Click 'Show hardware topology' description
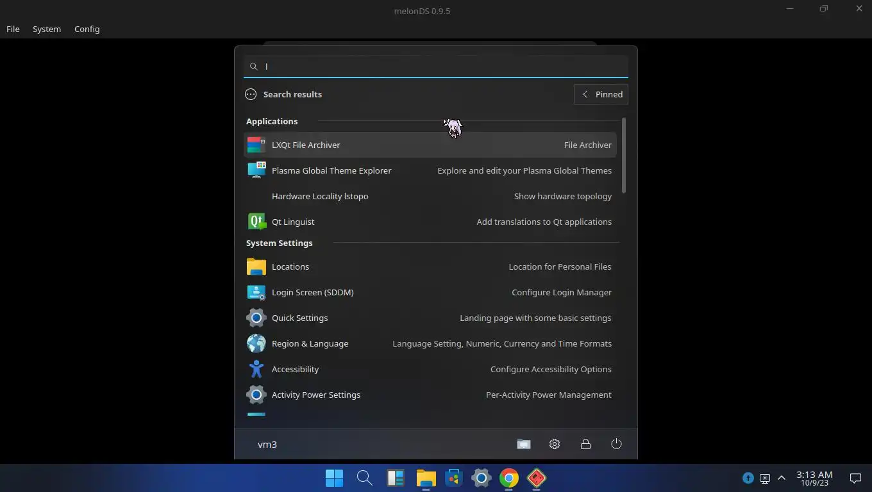Viewport: 872px width, 492px height. pyautogui.click(x=563, y=196)
